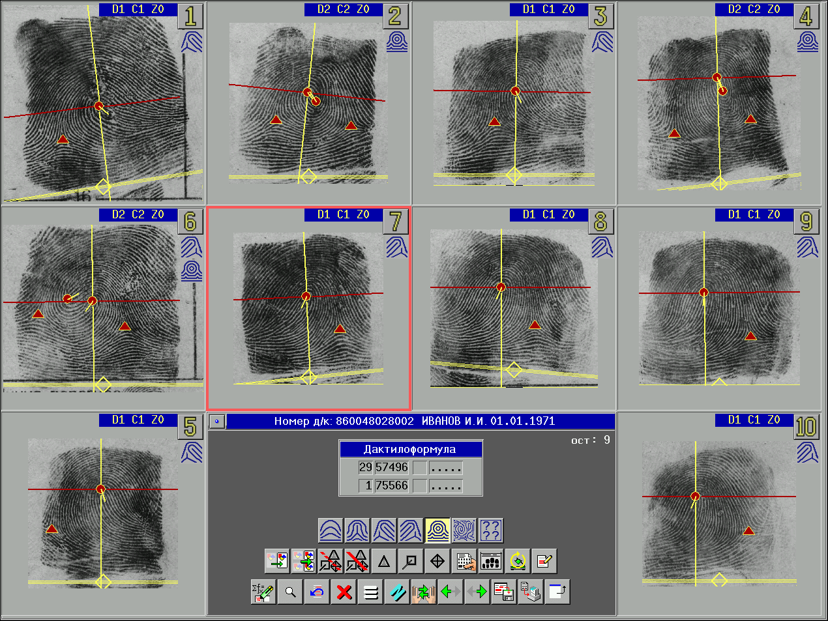The height and width of the screenshot is (621, 828).
Task: Select the complex tangled pattern type button
Action: (464, 530)
